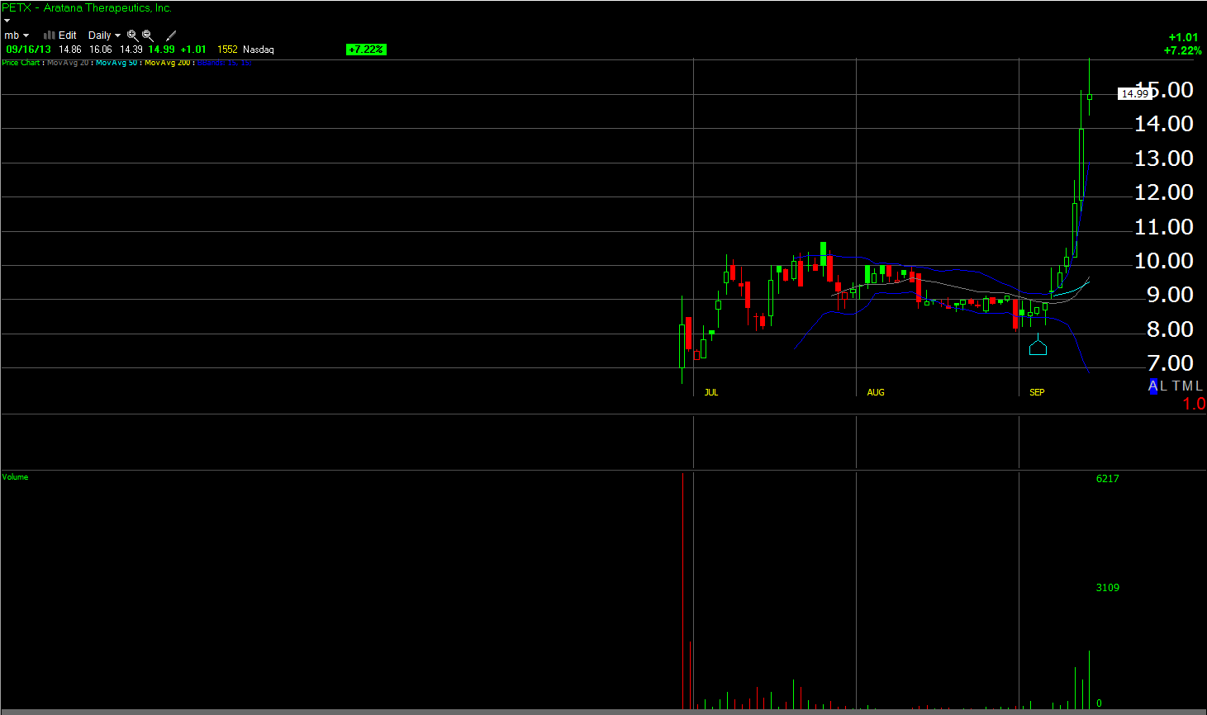This screenshot has height=715, width=1207.
Task: Open the small arrow menu under PETX title
Action: pos(7,21)
